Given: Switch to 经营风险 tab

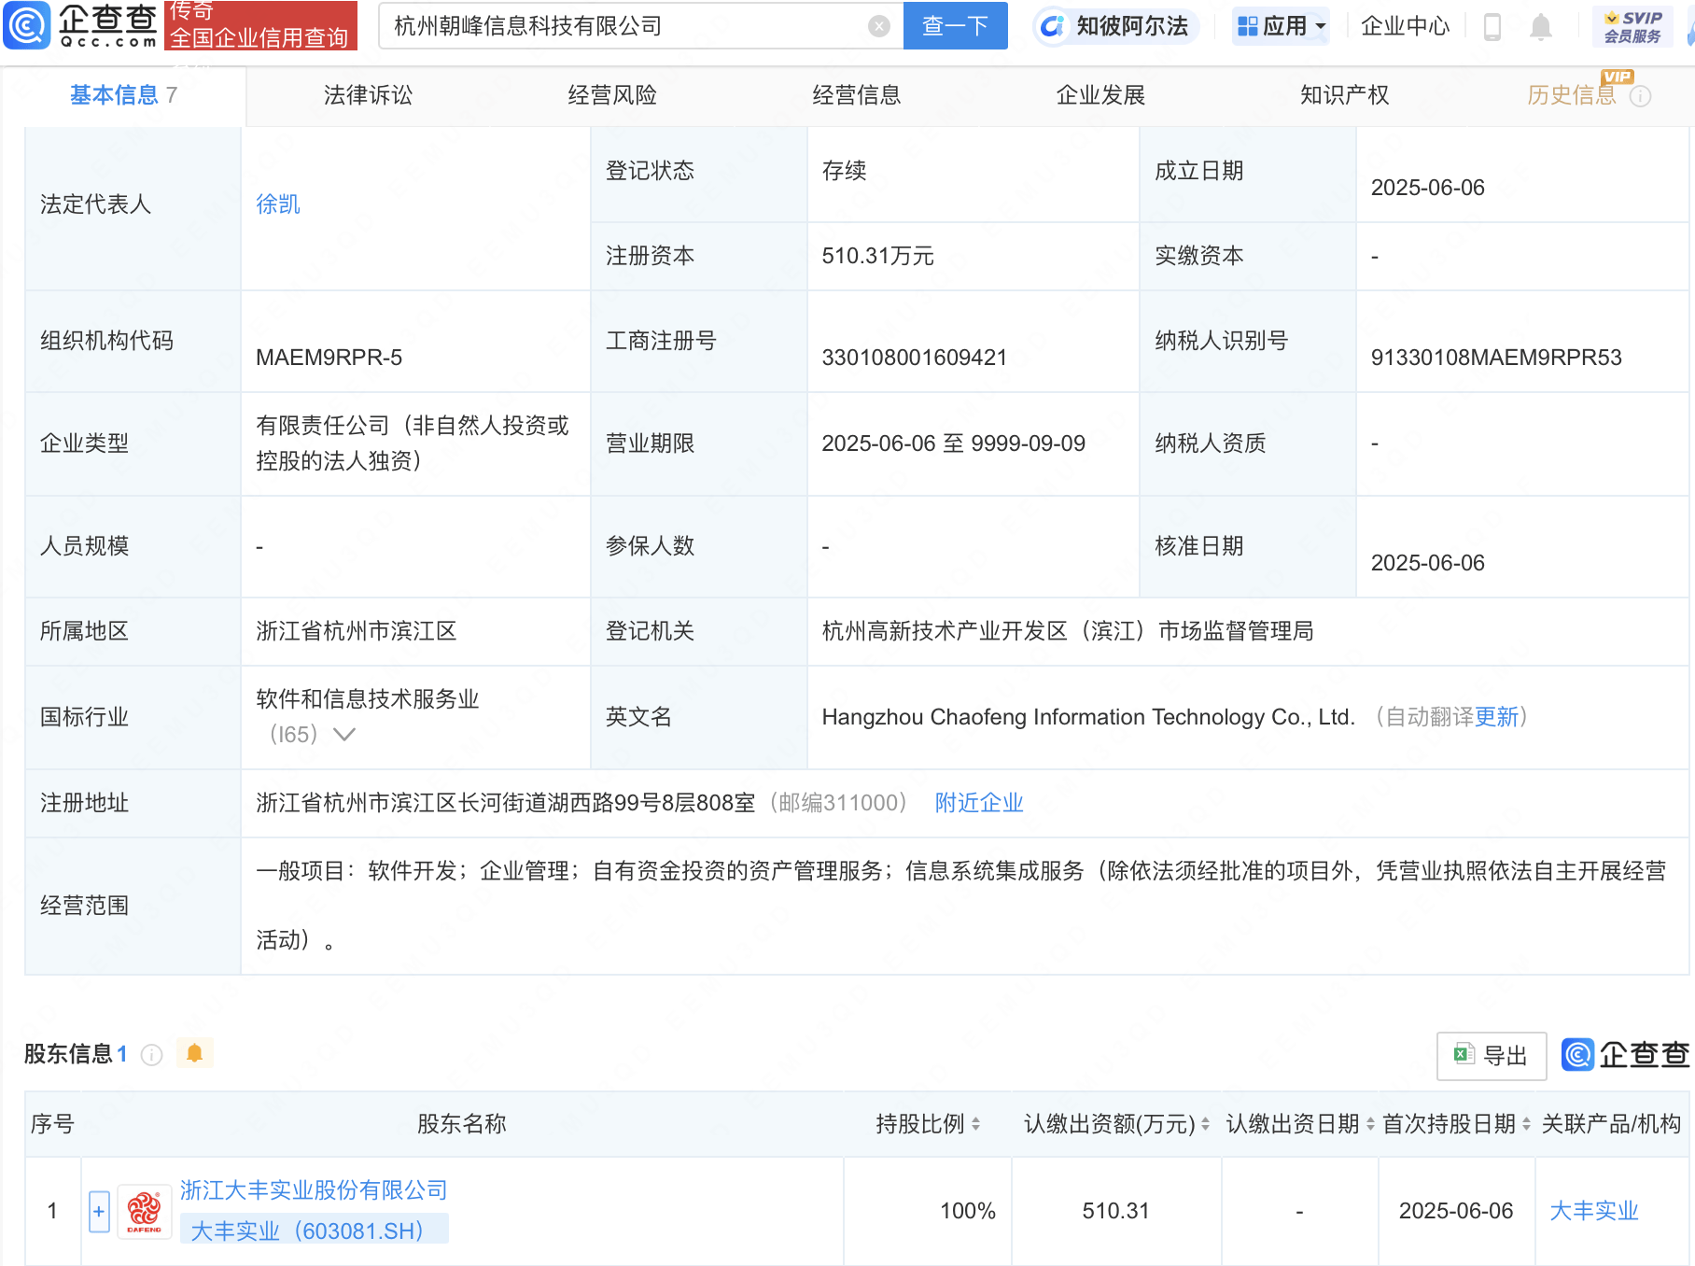Looking at the screenshot, I should click(612, 95).
